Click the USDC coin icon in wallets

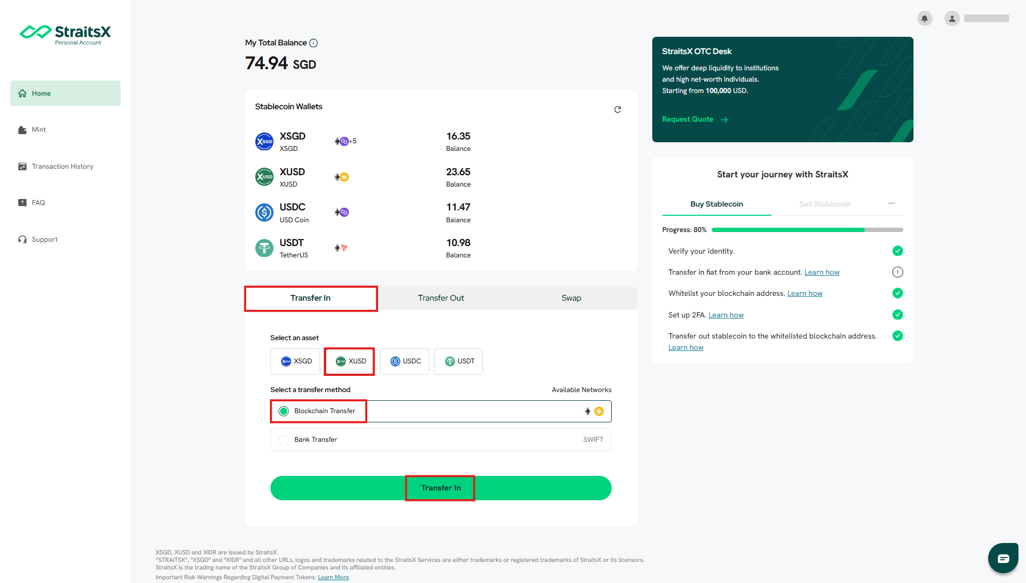pos(264,213)
